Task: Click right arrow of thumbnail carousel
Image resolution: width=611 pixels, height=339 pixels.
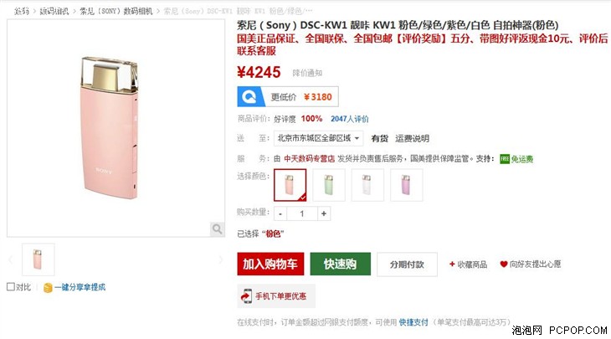Action: pyautogui.click(x=221, y=259)
